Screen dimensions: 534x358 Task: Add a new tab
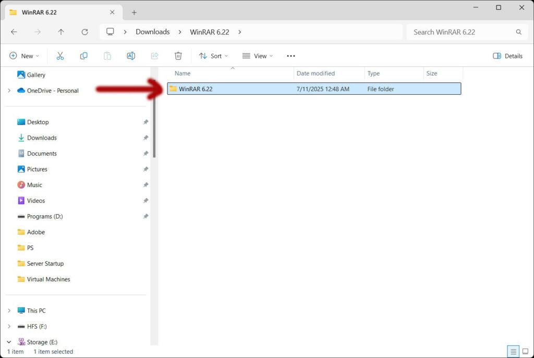tap(134, 12)
